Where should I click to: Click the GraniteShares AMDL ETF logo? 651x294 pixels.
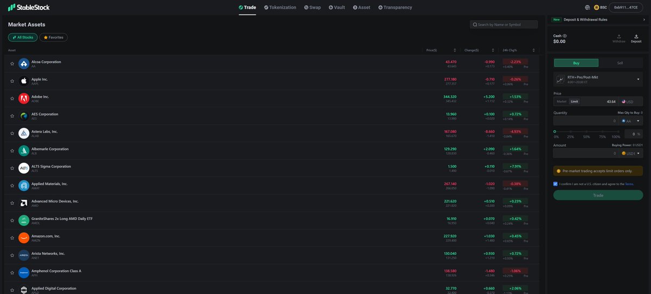tap(24, 220)
